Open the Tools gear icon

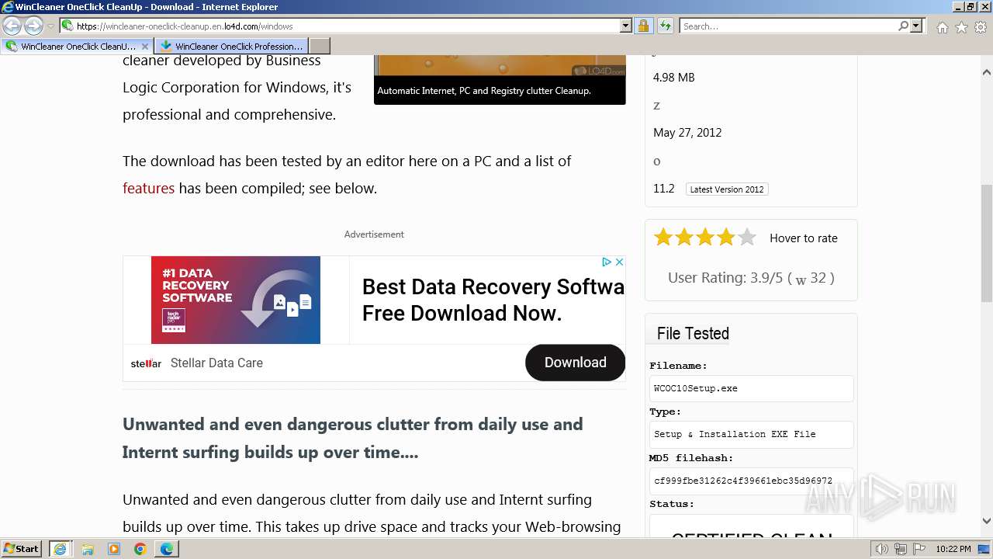[x=981, y=27]
